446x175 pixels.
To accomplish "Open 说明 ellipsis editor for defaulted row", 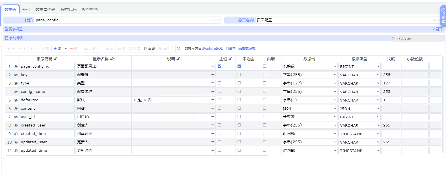I will click(x=212, y=100).
